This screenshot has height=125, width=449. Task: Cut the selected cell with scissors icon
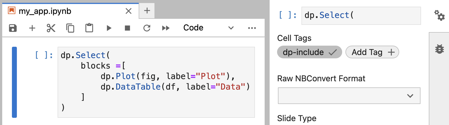(51, 28)
